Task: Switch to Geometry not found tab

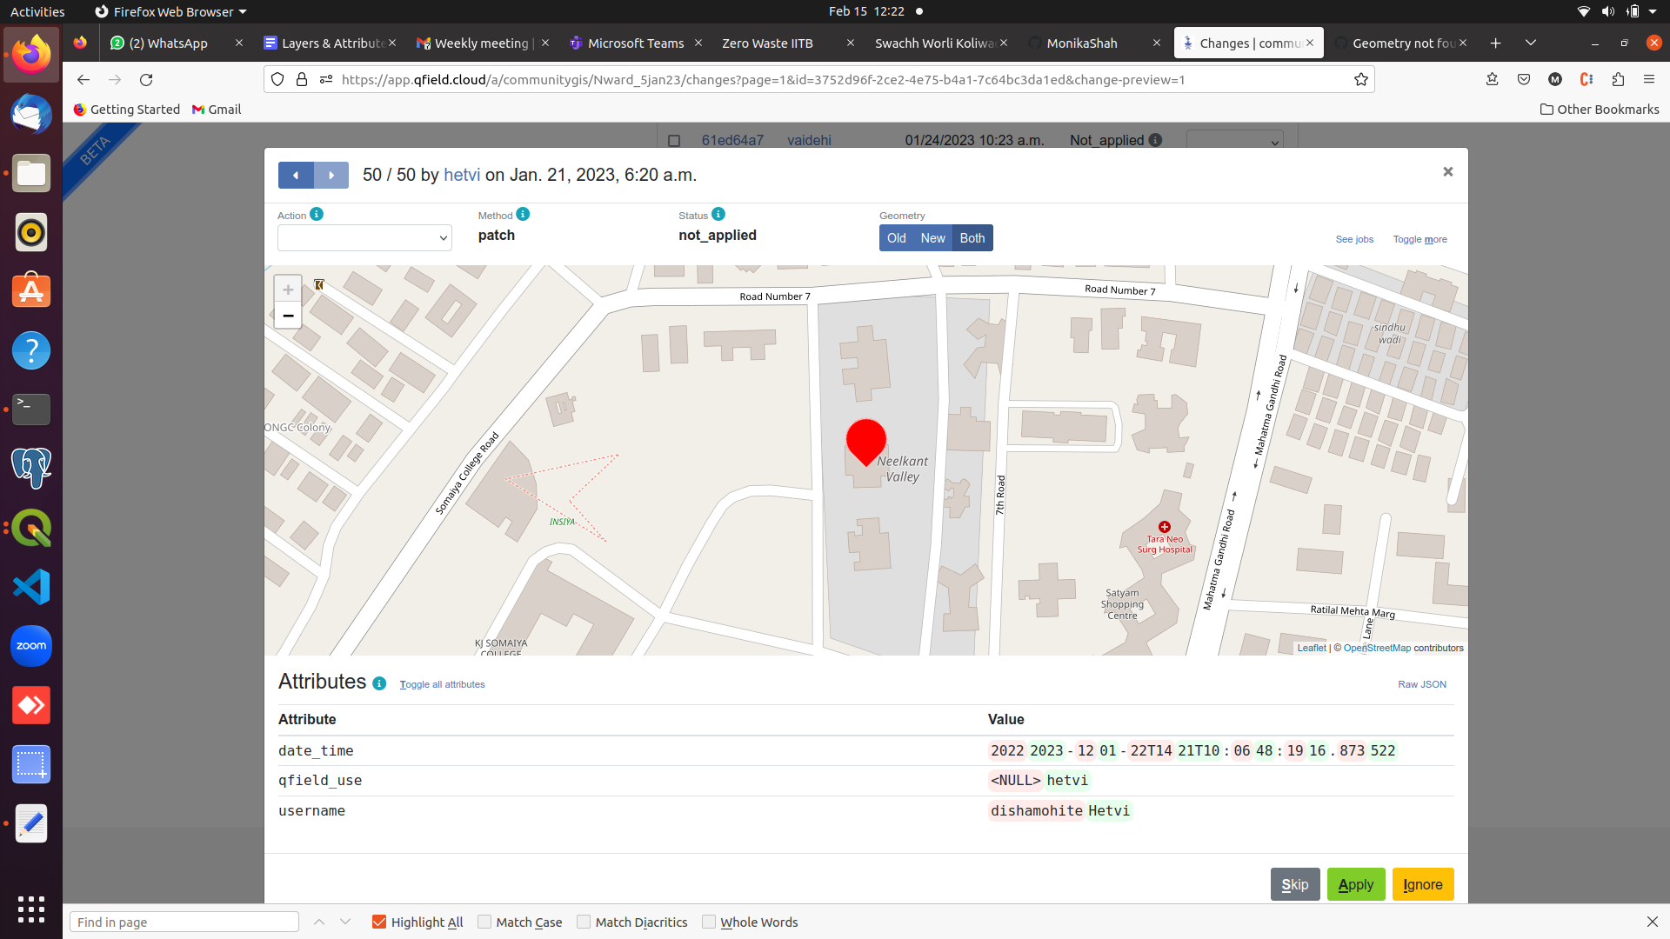Action: tap(1400, 43)
